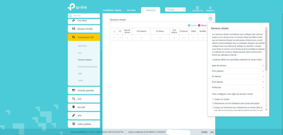Click the Controle parental heart icon
The width and height of the screenshot is (283, 135).
click(x=74, y=91)
